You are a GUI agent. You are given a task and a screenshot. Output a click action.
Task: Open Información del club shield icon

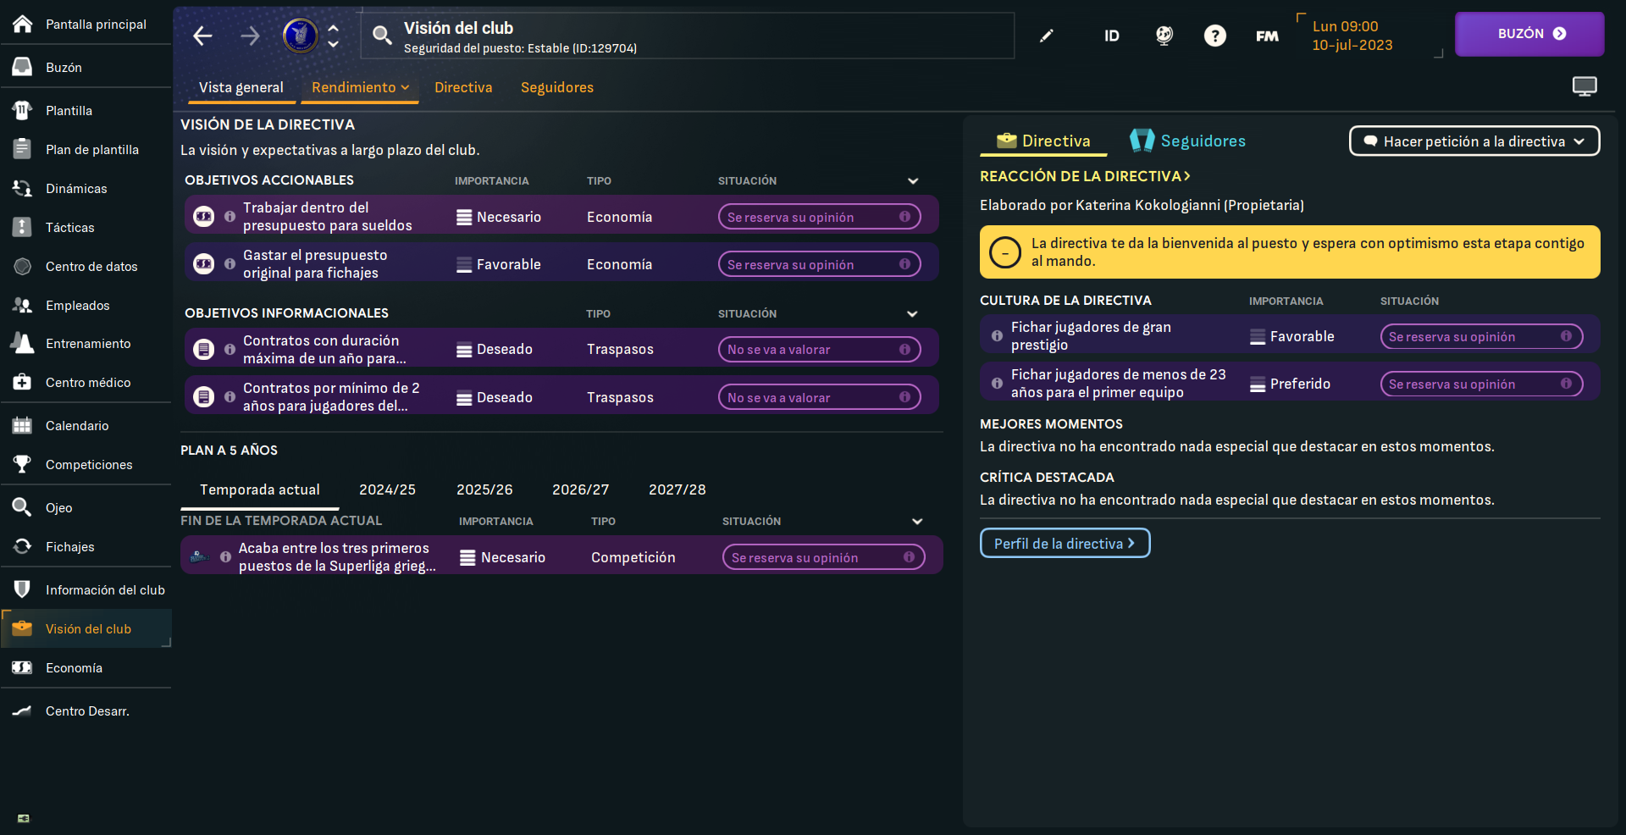[23, 589]
